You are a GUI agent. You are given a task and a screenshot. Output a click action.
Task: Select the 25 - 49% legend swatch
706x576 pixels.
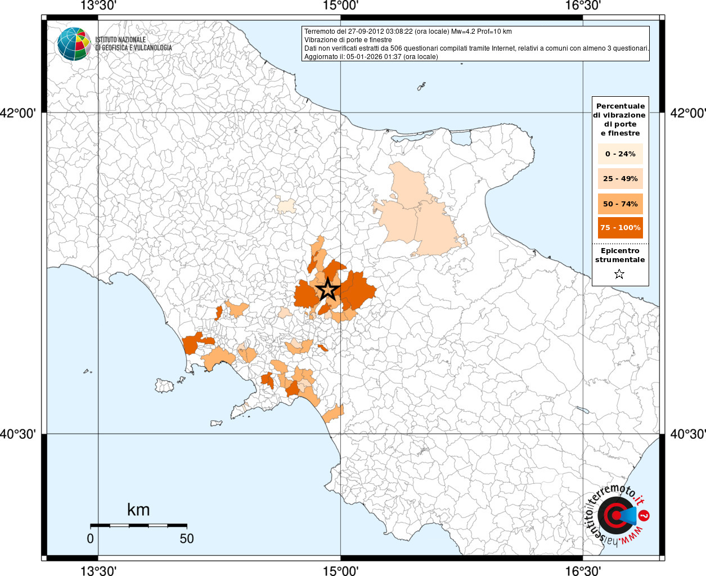pyautogui.click(x=620, y=178)
